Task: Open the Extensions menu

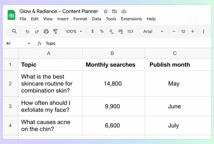Action: 131,19
